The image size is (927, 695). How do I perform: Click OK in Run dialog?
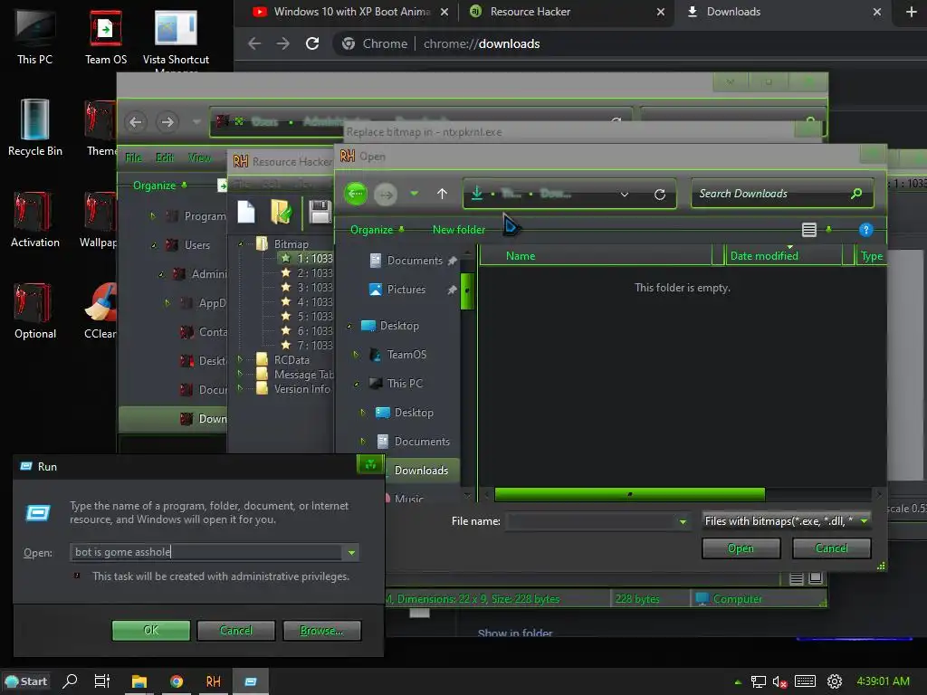pos(151,631)
